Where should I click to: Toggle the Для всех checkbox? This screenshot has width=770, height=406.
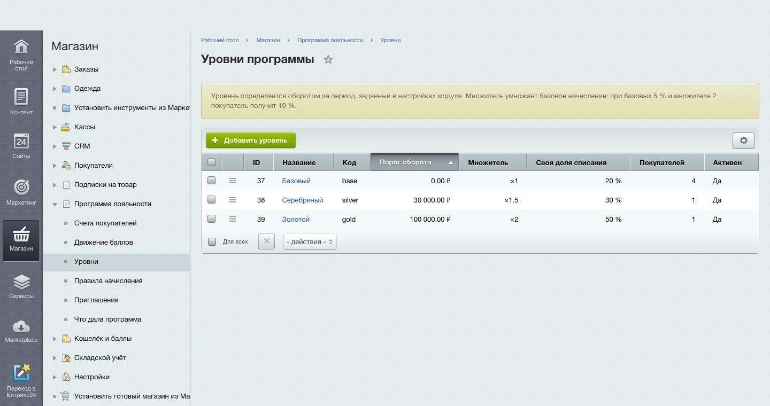coord(212,241)
